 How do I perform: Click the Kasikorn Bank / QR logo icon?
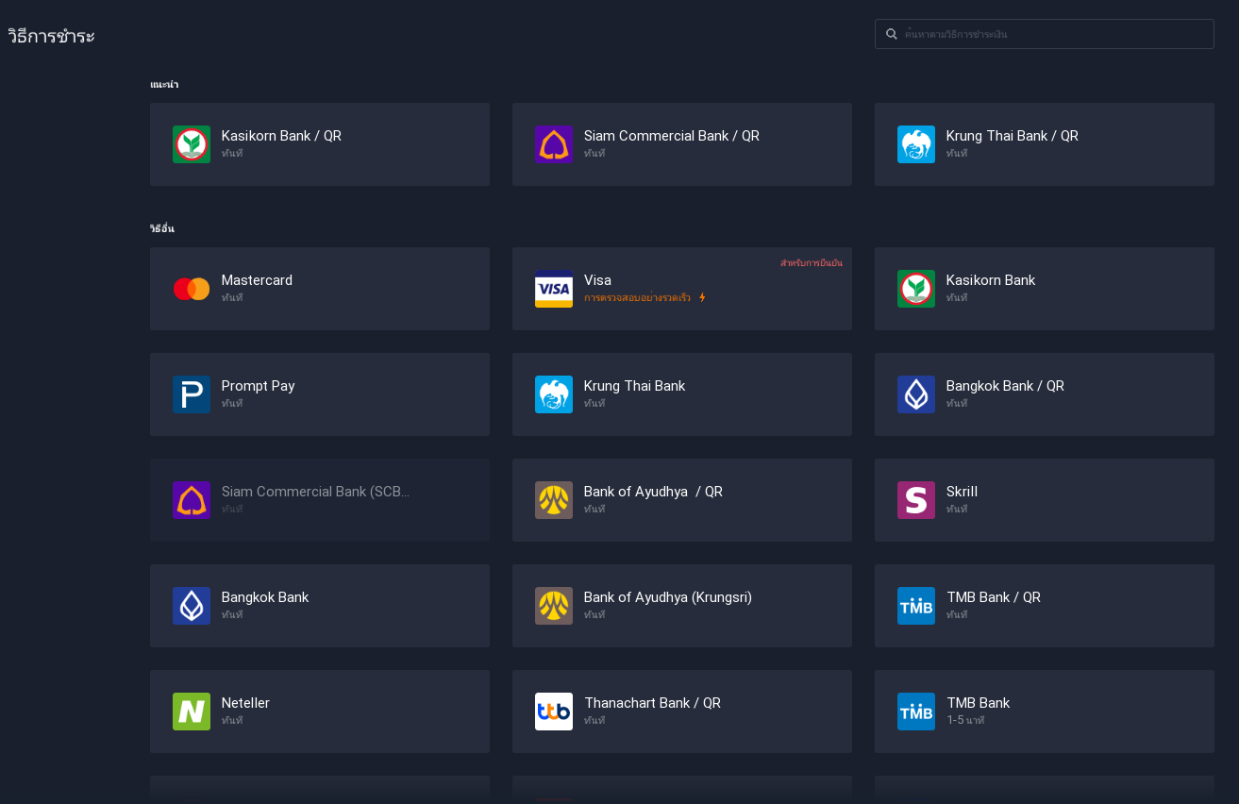pos(192,144)
